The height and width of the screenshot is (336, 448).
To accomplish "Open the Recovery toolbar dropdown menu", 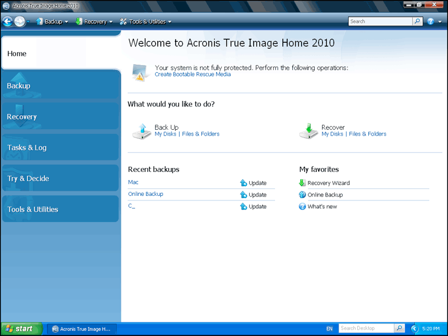I will pyautogui.click(x=111, y=22).
